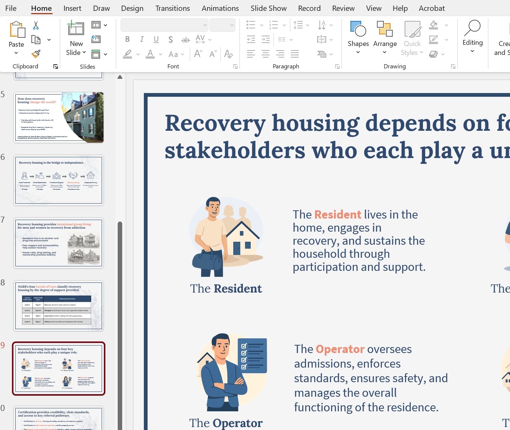This screenshot has width=510, height=430.
Task: Open Quick Styles gallery
Action: pos(412,38)
